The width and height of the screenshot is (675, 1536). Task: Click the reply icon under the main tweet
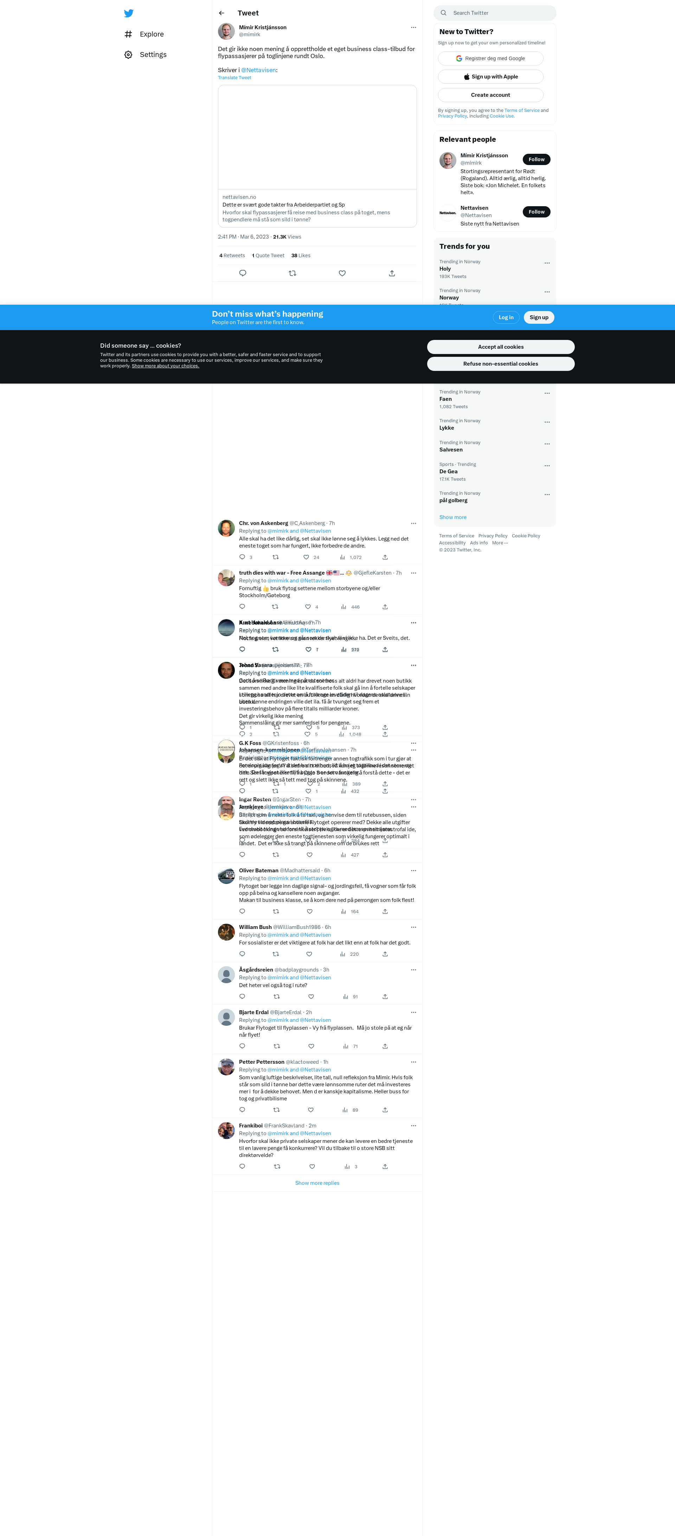(x=243, y=273)
